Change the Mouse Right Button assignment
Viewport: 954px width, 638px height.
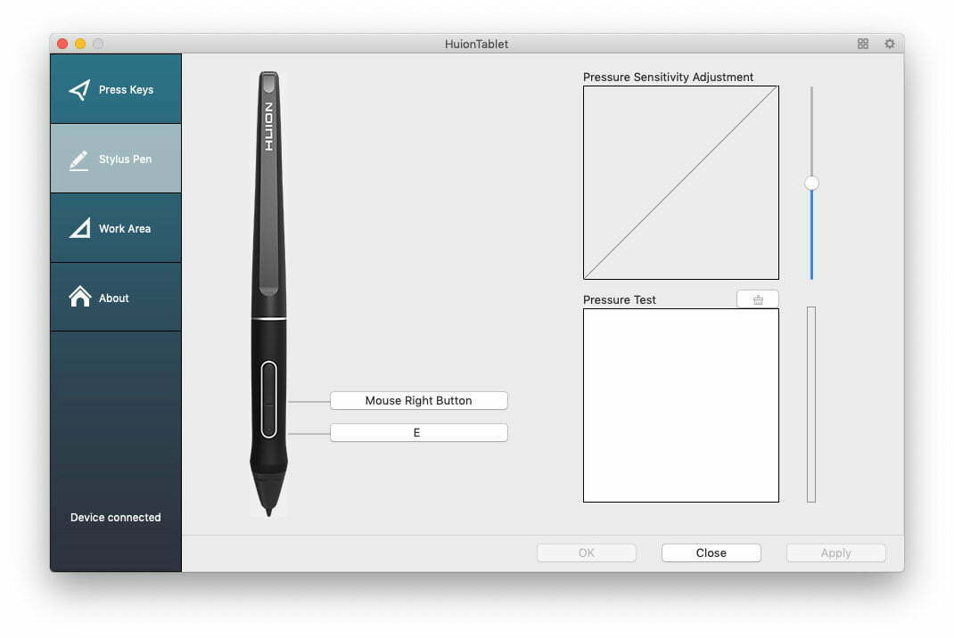pyautogui.click(x=418, y=400)
